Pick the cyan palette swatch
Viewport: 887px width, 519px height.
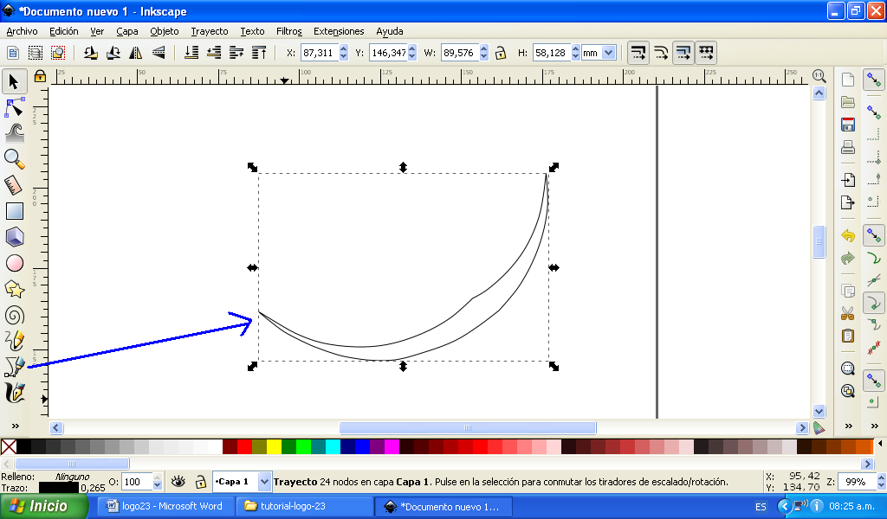pos(333,446)
